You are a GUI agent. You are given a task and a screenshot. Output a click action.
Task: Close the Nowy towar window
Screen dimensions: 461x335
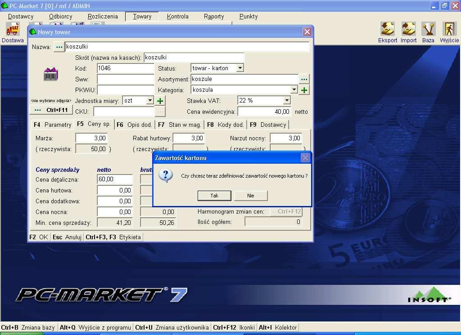307,32
